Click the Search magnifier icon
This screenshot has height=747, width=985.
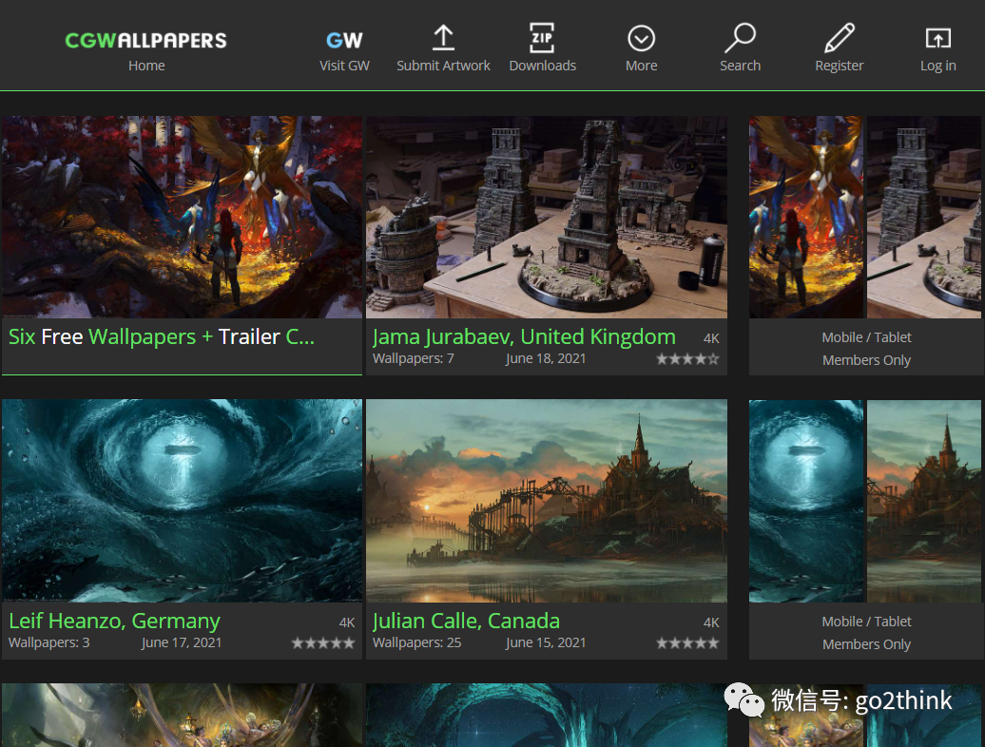[740, 38]
